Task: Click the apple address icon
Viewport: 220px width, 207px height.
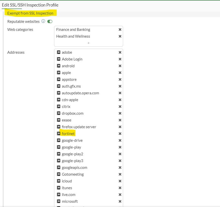Action: point(59,73)
